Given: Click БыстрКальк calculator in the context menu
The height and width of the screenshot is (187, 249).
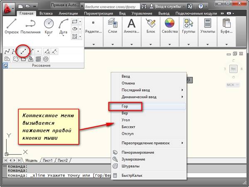Looking at the screenshot, I should tap(149, 175).
